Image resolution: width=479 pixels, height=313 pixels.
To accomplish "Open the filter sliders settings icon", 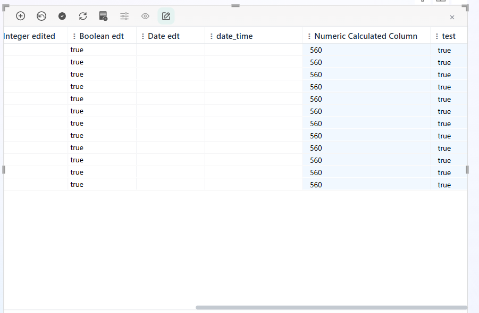I will coord(124,16).
